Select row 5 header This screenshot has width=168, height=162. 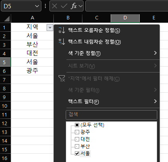click(x=5, y=62)
